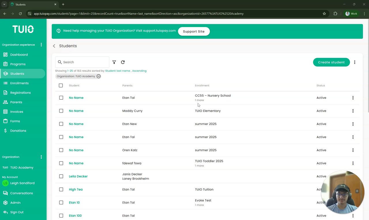Click the Support Site button
Screen dimensions: 369x220
point(194,31)
